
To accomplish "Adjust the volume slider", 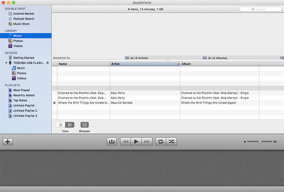I will 260,142.
